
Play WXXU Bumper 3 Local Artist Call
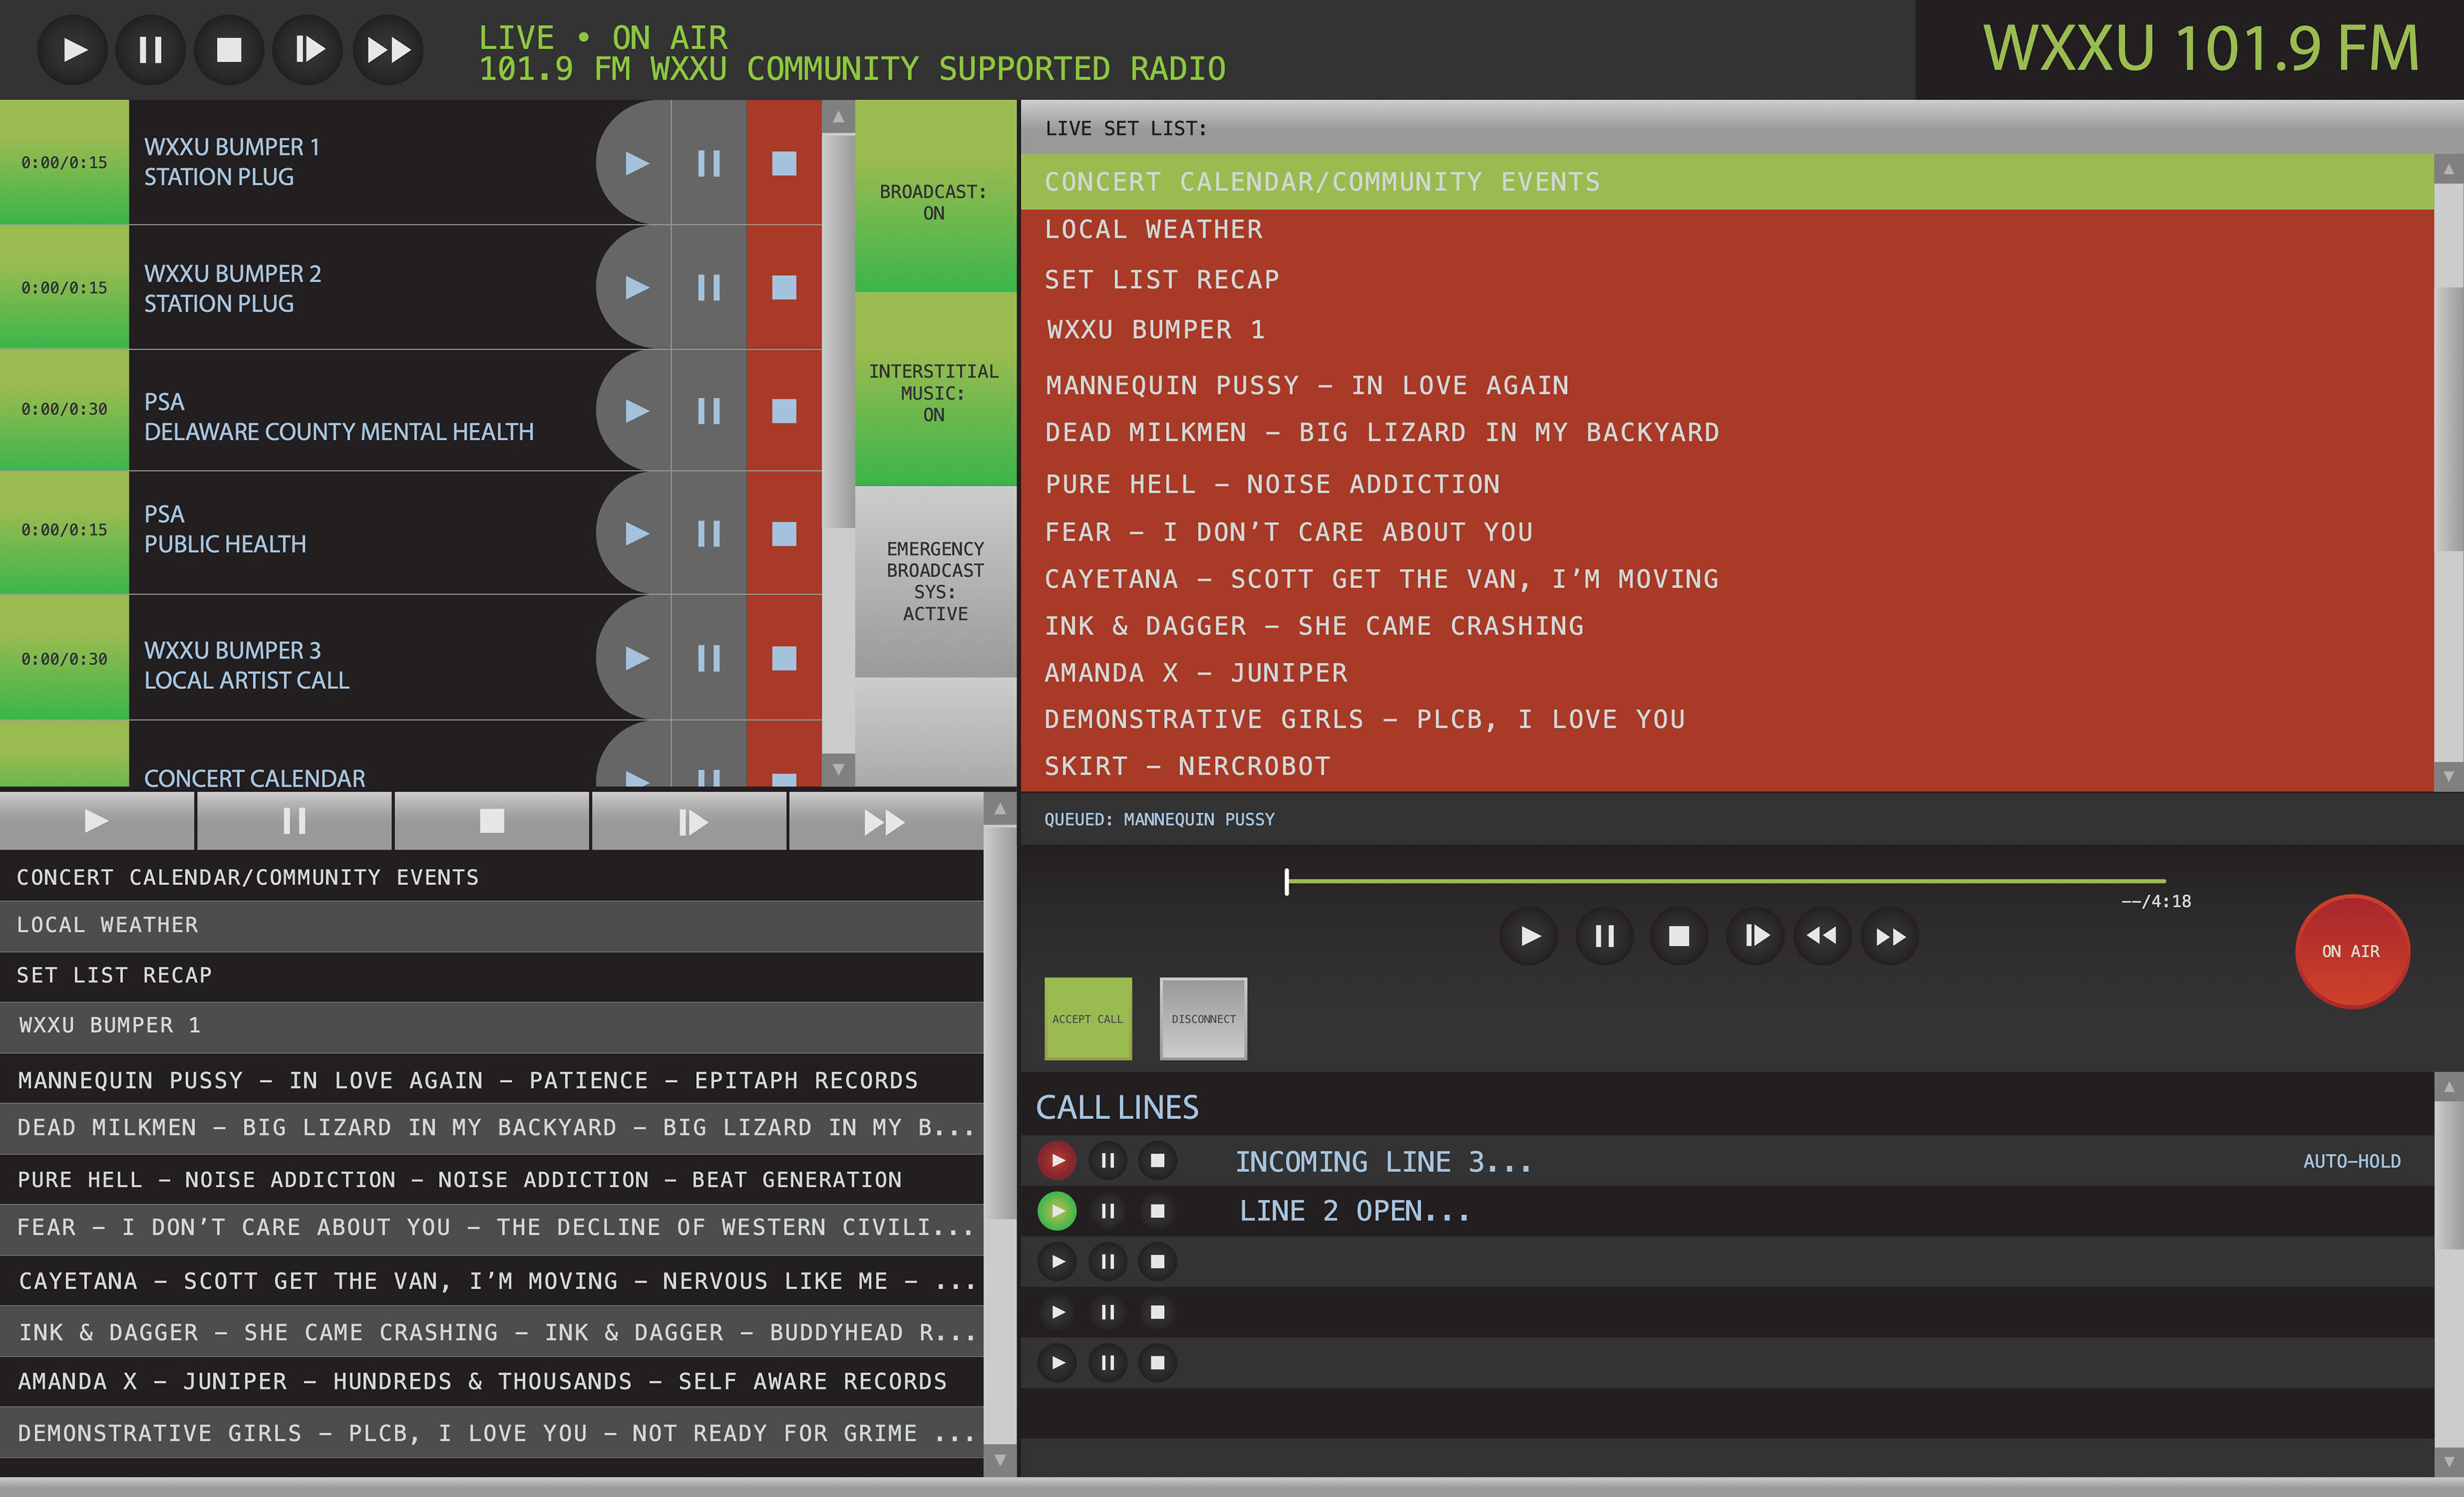pyautogui.click(x=635, y=657)
